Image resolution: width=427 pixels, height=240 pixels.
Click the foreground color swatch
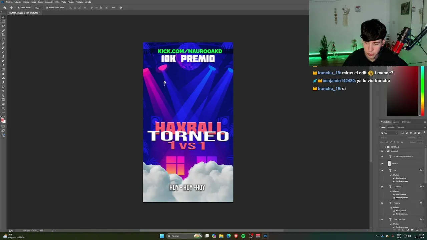point(3,120)
